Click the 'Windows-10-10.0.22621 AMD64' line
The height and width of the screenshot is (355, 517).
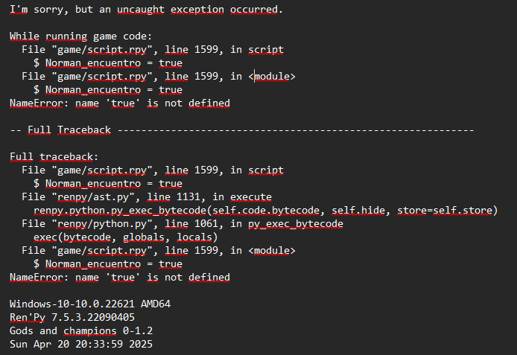click(x=90, y=304)
